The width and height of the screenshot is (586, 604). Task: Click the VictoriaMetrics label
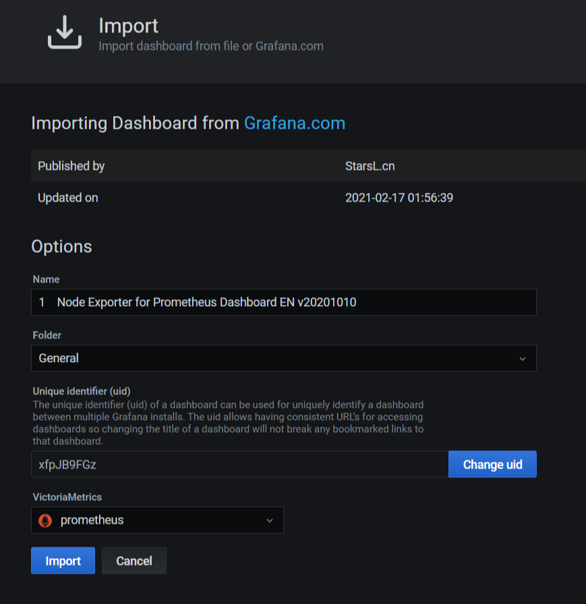[67, 497]
